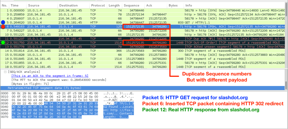Select packet 14 with length 366
The image size is (288, 129).
(143, 51)
